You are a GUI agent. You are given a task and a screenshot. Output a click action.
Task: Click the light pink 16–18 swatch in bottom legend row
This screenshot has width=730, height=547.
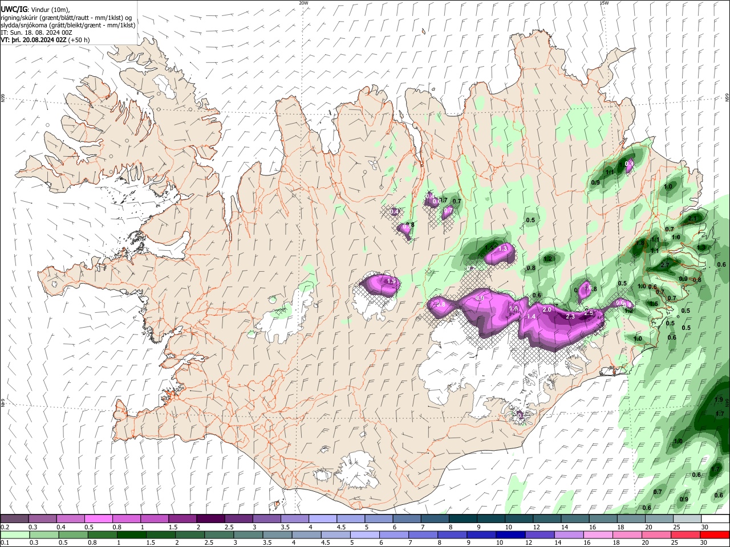point(598,534)
